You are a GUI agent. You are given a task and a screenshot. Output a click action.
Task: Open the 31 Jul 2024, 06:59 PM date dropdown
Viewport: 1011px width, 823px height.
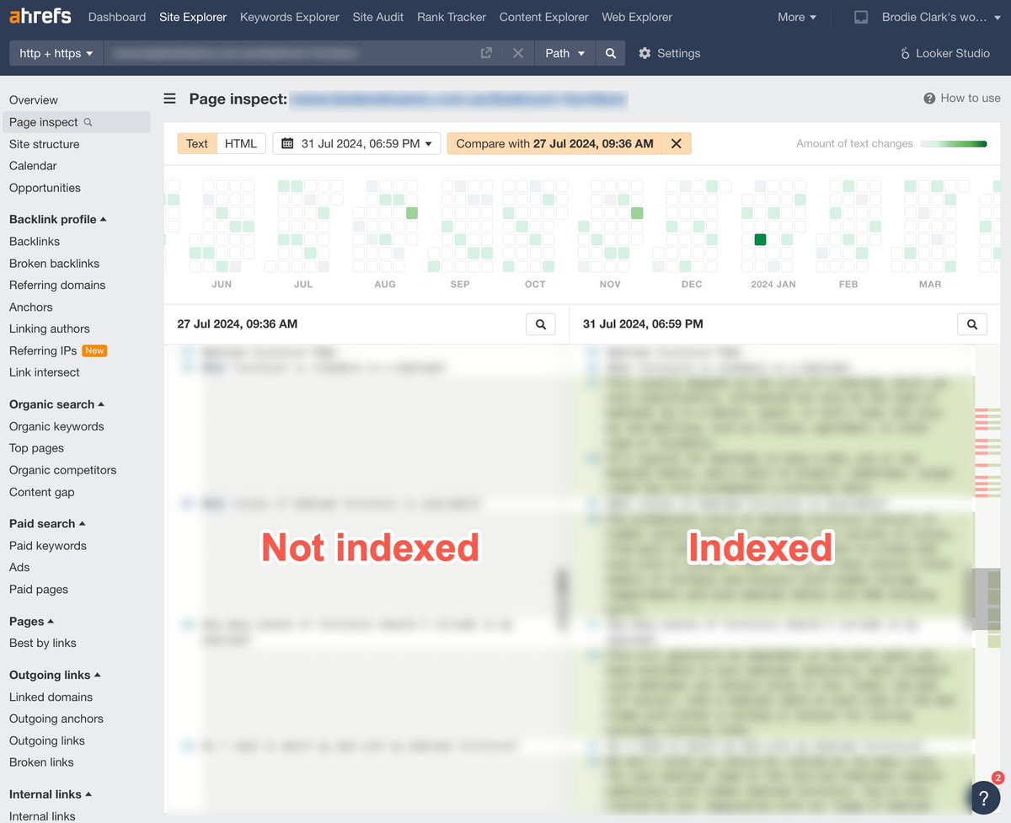point(356,144)
